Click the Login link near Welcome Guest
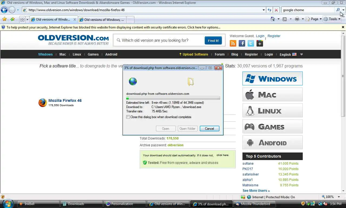346x208 pixels. pos(260,36)
